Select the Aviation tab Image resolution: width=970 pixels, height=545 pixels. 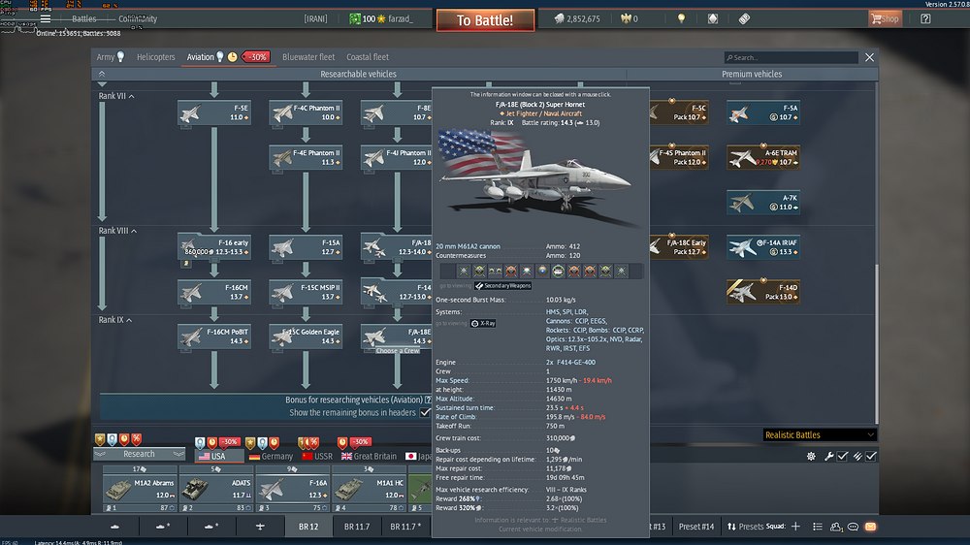(x=201, y=57)
